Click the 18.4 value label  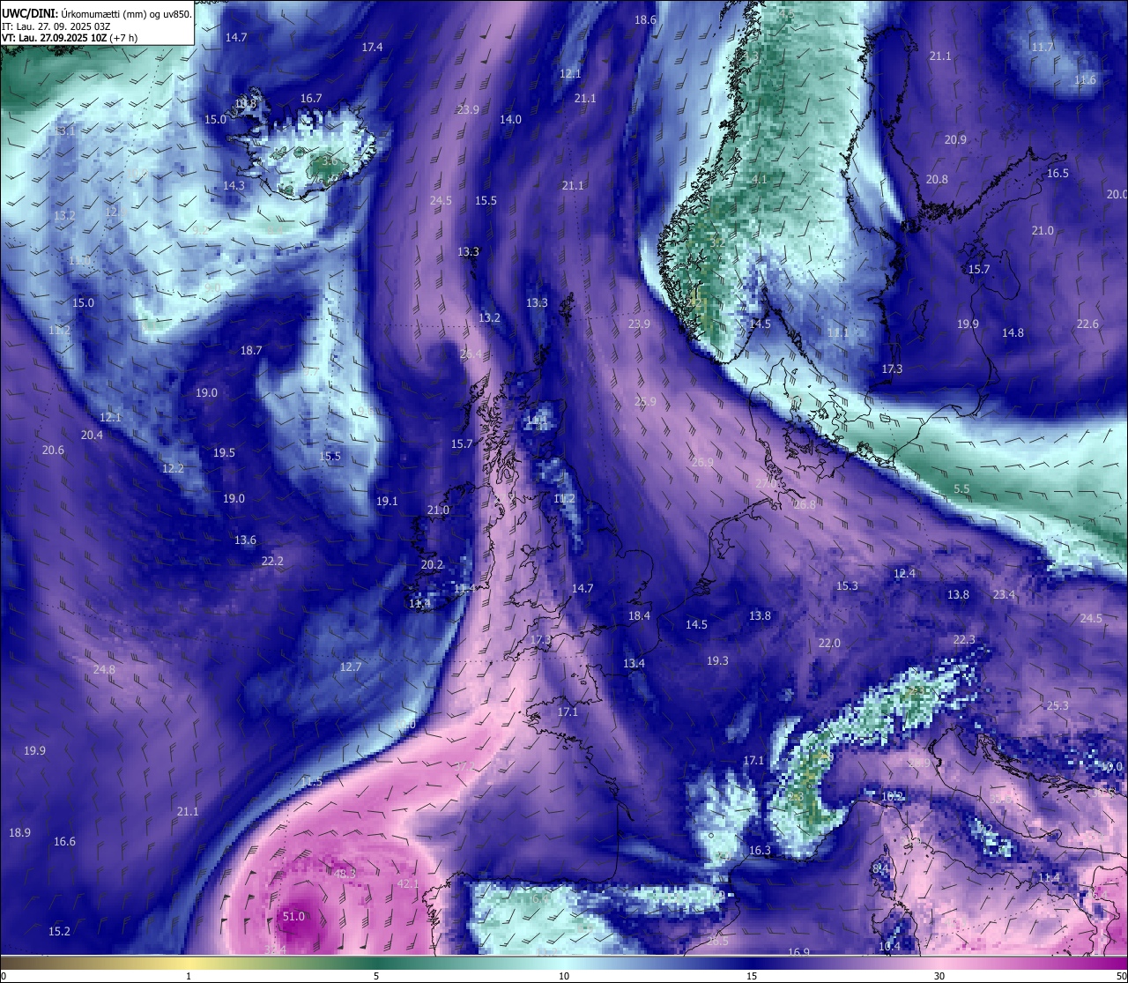click(x=639, y=616)
